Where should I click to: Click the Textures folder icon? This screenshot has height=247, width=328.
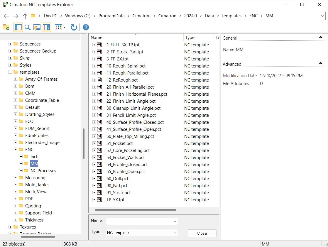[16, 227]
